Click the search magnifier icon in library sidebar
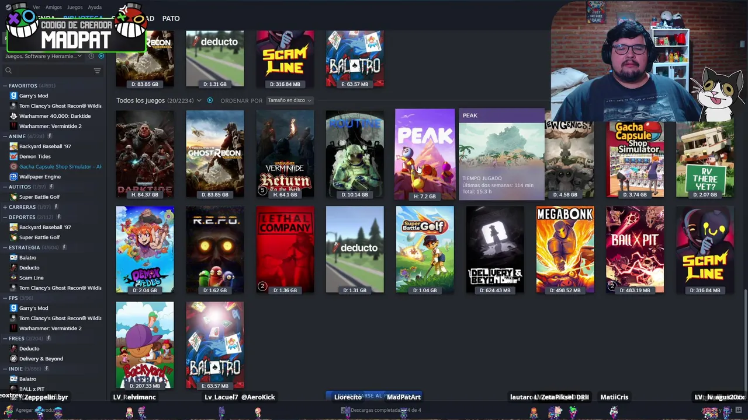Screen dimensions: 748x420 click(8, 71)
